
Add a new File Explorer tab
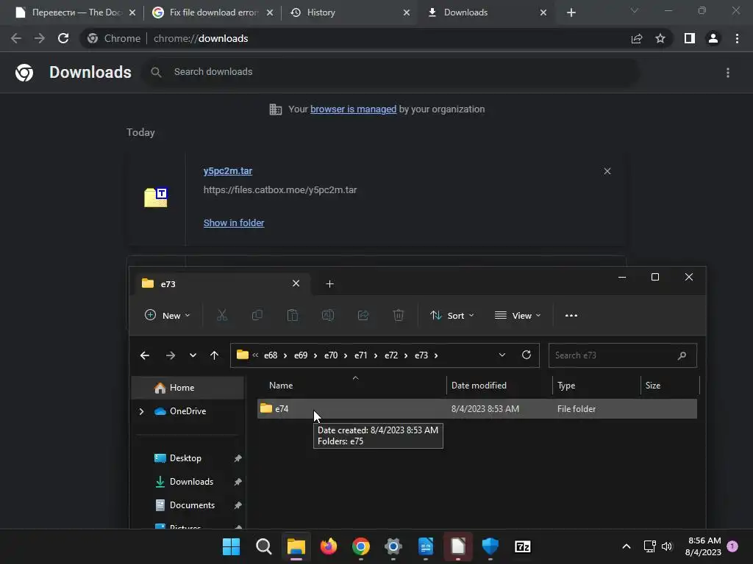(330, 284)
